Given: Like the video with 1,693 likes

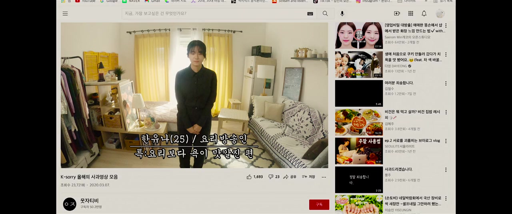Looking at the screenshot, I should click(254, 177).
